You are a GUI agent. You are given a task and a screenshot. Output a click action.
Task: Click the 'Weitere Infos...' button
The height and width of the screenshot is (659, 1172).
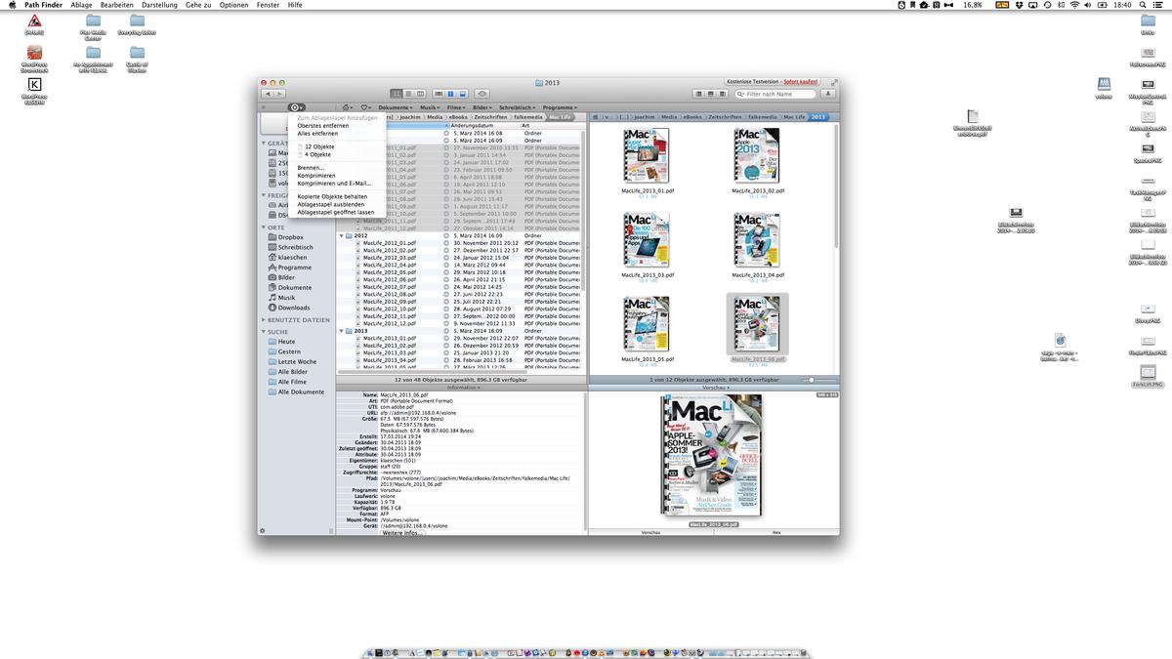coord(403,533)
